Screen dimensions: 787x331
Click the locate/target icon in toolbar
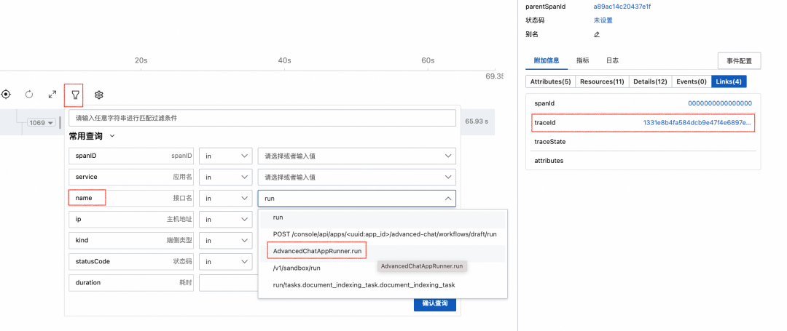pyautogui.click(x=6, y=95)
